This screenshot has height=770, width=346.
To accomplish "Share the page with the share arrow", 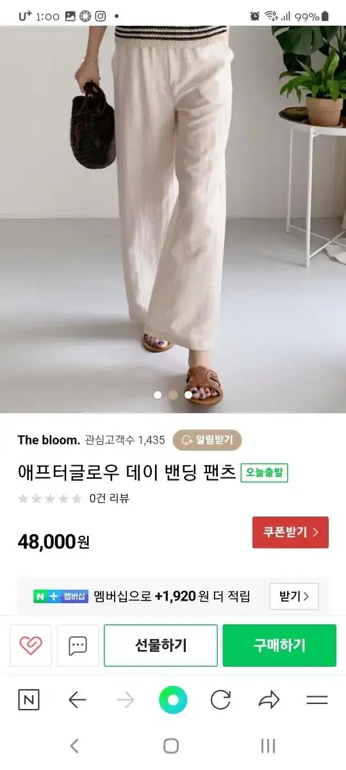I will tap(269, 700).
